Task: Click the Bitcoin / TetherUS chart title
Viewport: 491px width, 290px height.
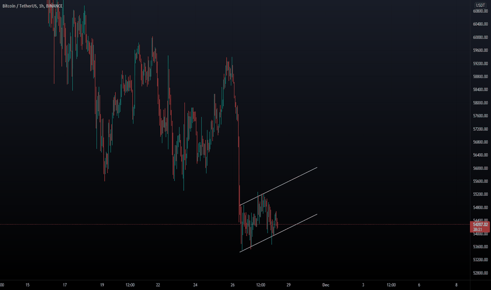Action: tap(32, 6)
